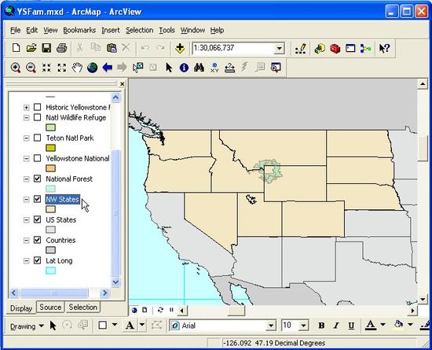Go back to previous extent arrow
This screenshot has width=432, height=350.
[107, 68]
